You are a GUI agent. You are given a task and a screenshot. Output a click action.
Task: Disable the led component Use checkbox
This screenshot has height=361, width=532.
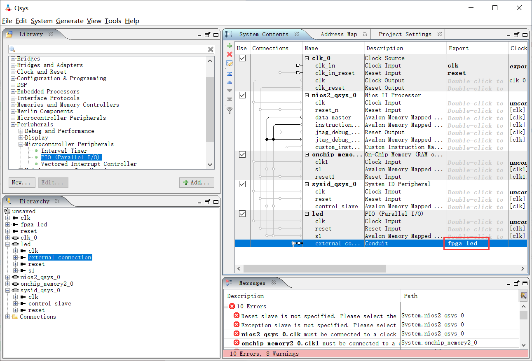click(242, 214)
